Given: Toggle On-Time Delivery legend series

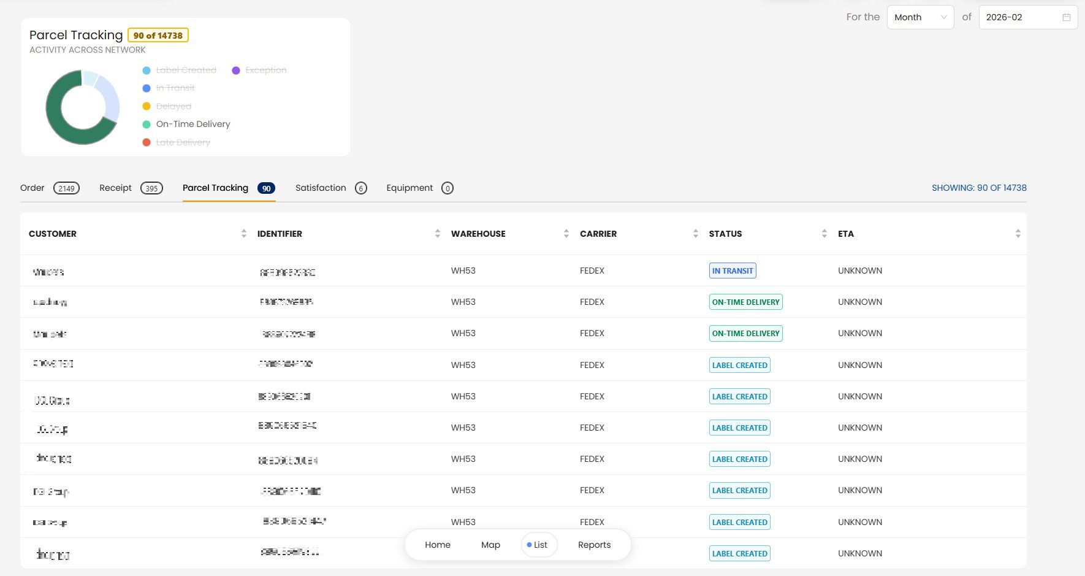Looking at the screenshot, I should tap(186, 125).
